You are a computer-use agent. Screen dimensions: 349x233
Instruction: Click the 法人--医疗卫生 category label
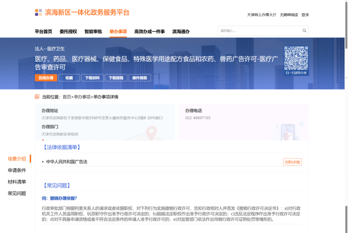(x=50, y=49)
